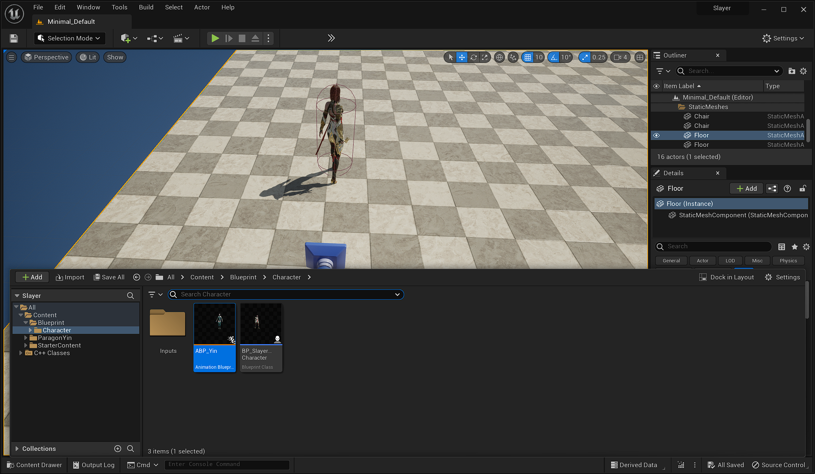This screenshot has height=474, width=815.
Task: Expand the Collections section
Action: coord(17,449)
